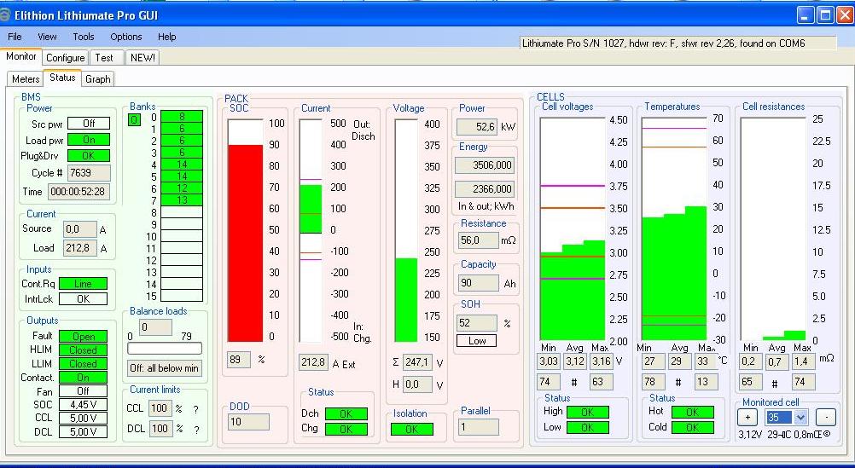855x468 pixels.
Task: Click the Source current field 0,0
Action: pyautogui.click(x=80, y=229)
